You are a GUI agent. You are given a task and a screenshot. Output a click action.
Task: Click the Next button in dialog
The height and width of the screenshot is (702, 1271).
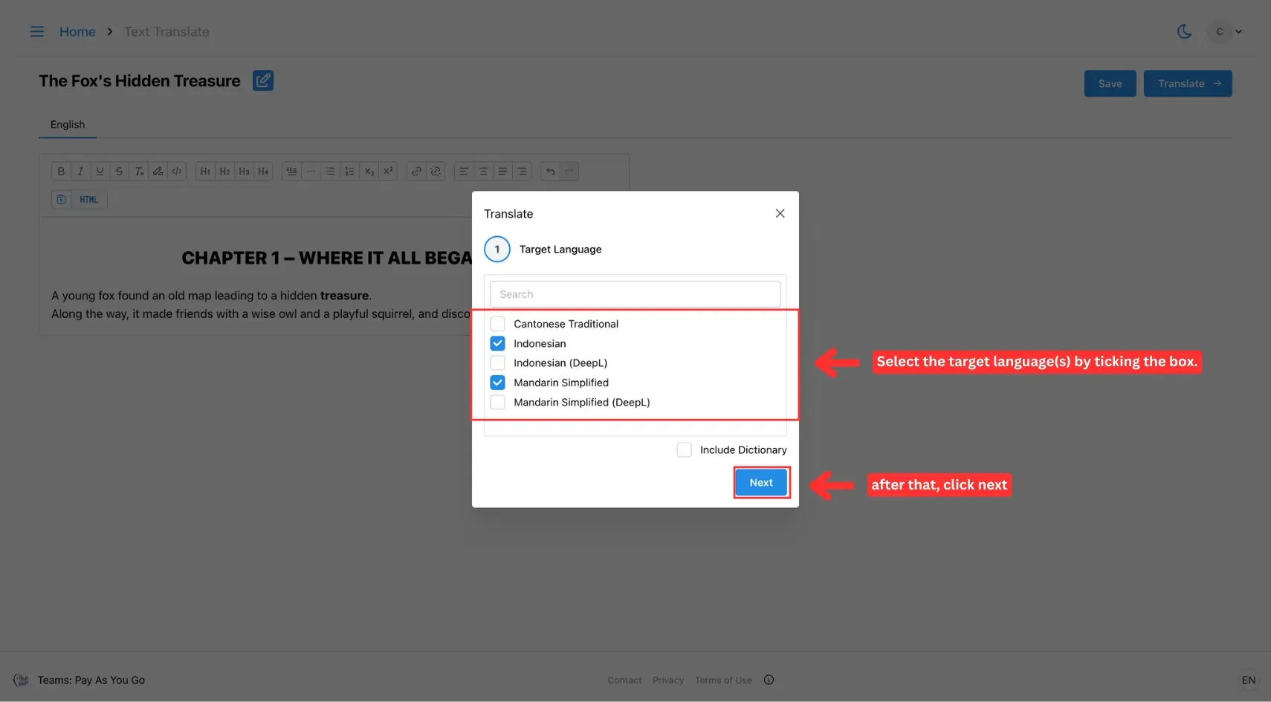761,482
